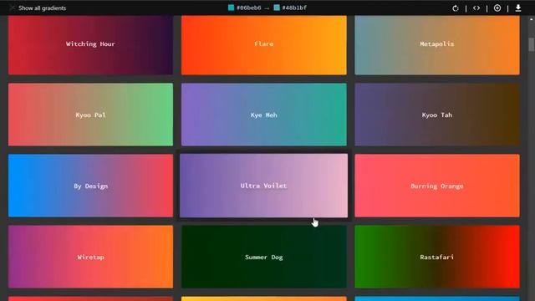Click the download gradient icon
Image resolution: width=535 pixels, height=301 pixels.
click(518, 8)
